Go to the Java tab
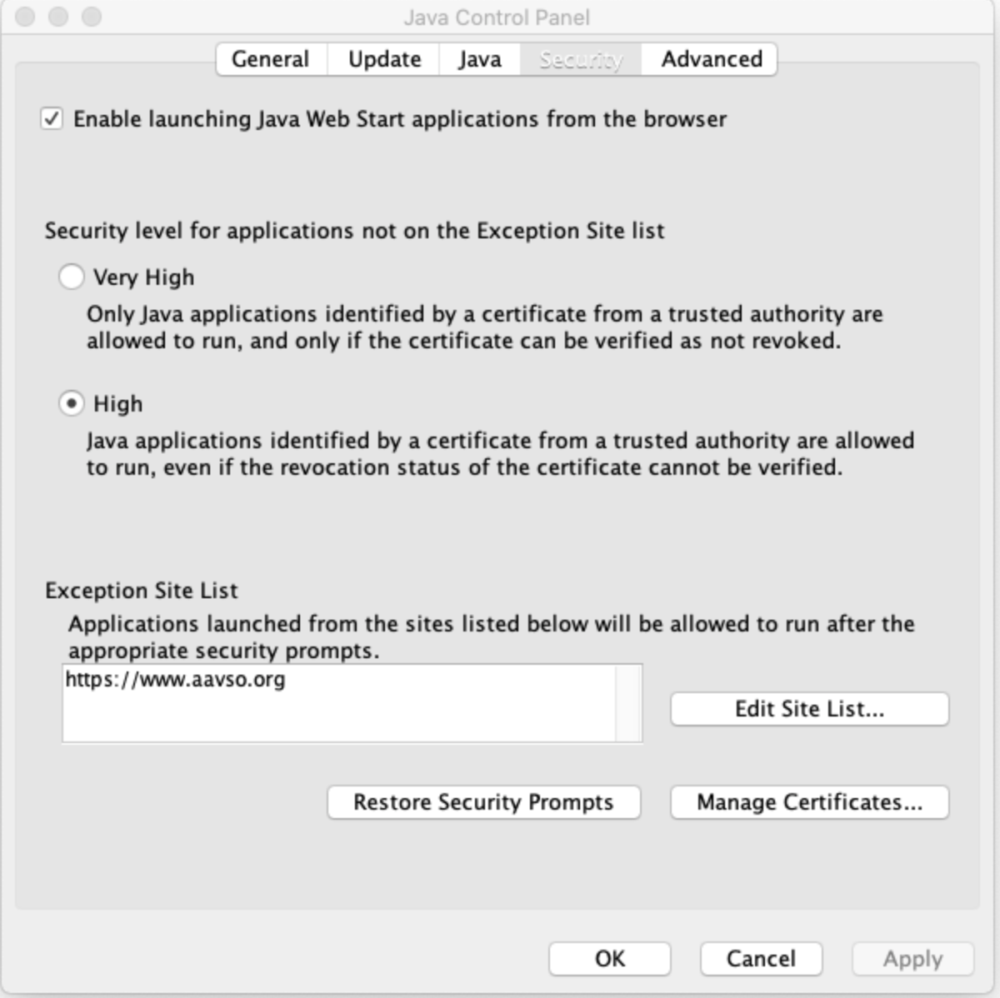 click(x=479, y=59)
